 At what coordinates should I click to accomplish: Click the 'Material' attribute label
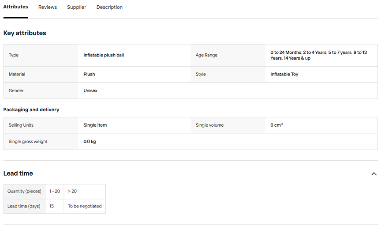point(17,74)
